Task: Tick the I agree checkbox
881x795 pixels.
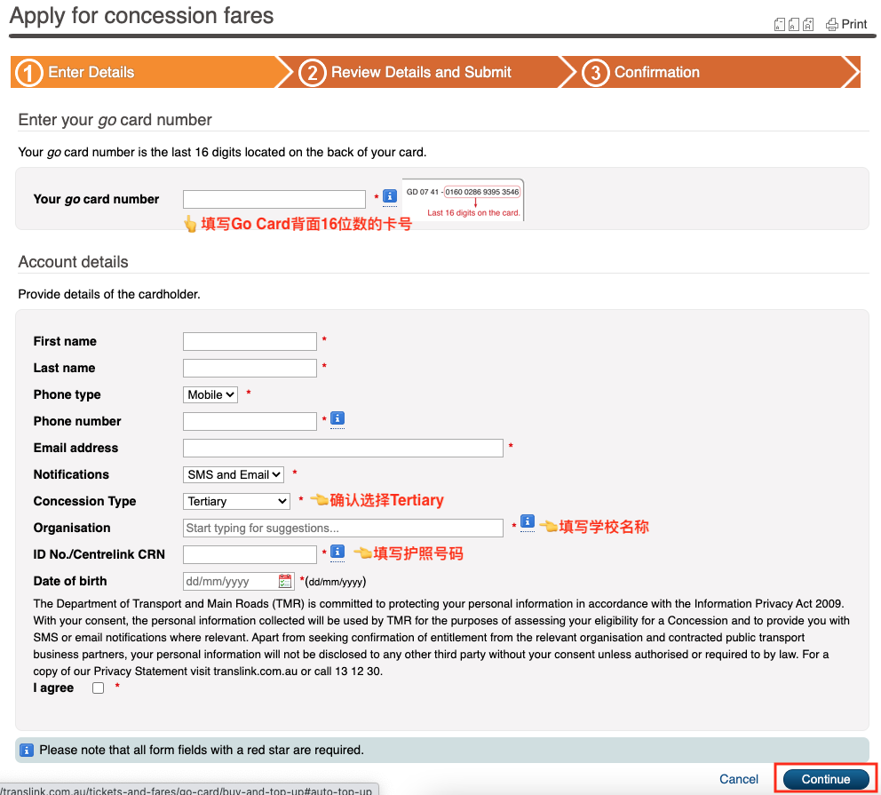Action: [x=99, y=688]
